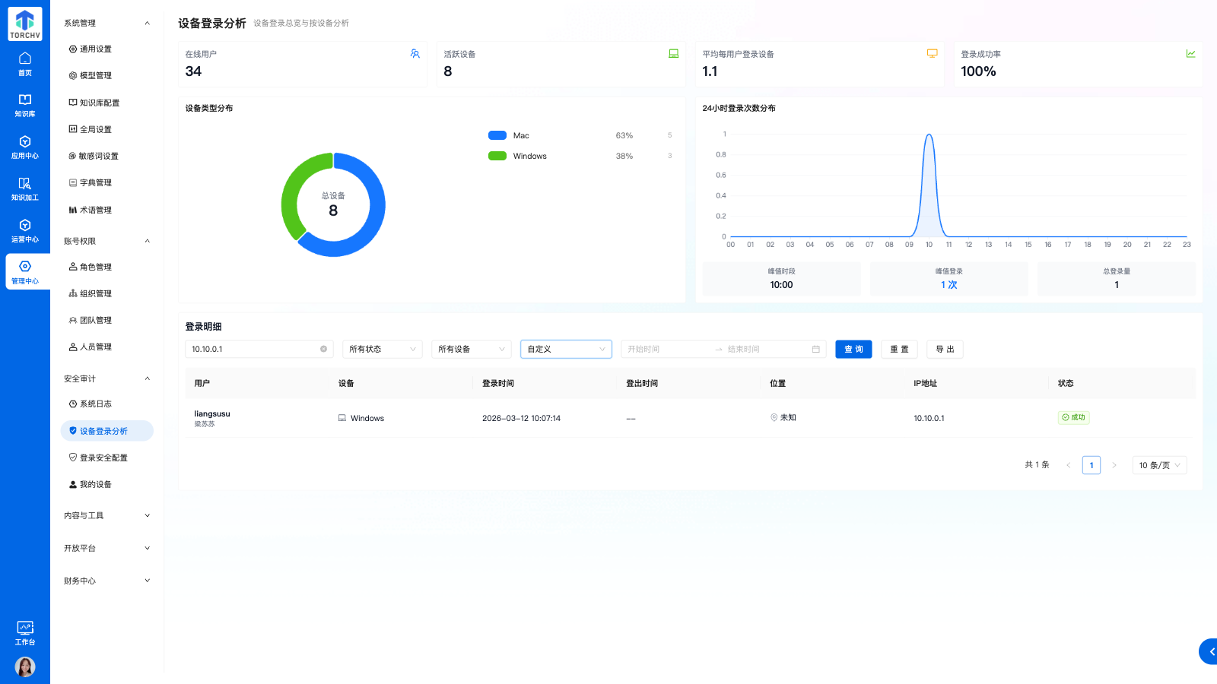Click the user avatar in sidebar
The image size is (1217, 684).
coord(25,667)
